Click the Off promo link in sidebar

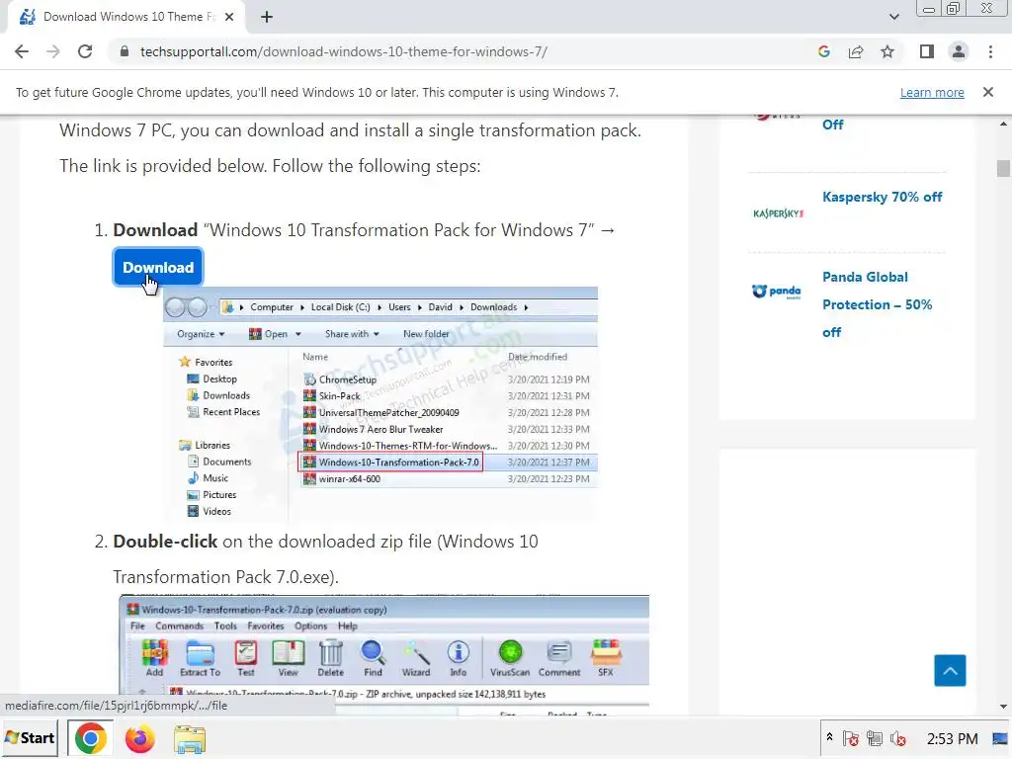832,125
